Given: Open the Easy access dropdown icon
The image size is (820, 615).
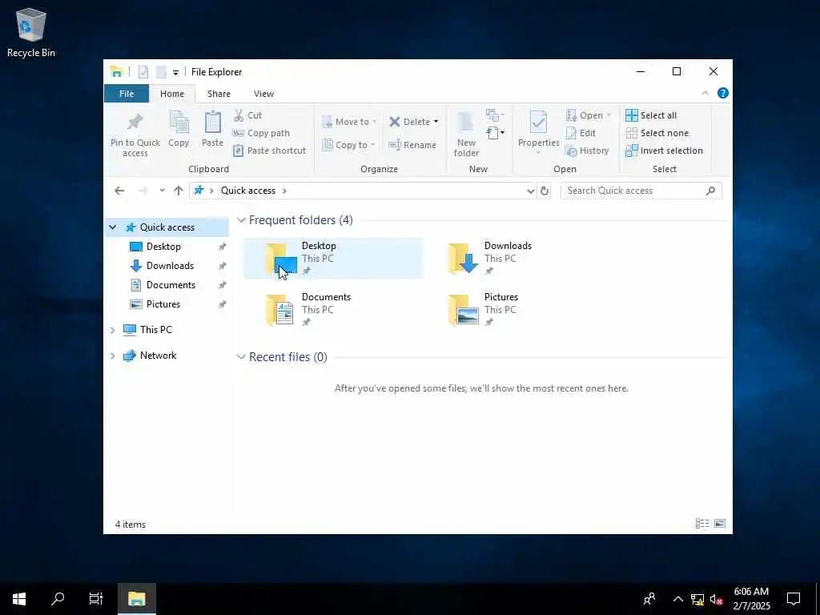Looking at the screenshot, I should pos(495,133).
